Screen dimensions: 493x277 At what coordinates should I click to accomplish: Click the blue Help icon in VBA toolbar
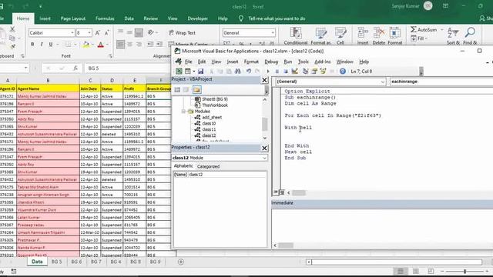[x=343, y=72]
